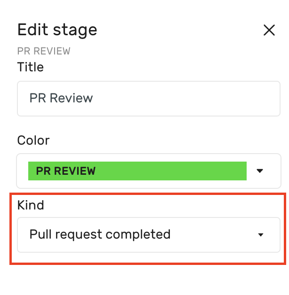Click the gray PR REVIEW subtitle
Screen dimensions: 289x295
click(x=44, y=51)
